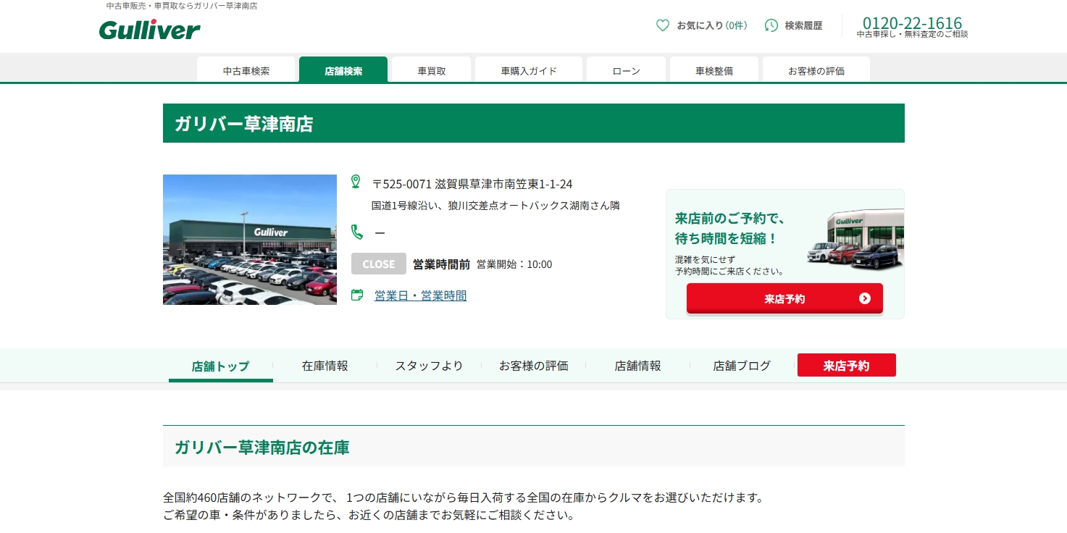Open the ローン tab
This screenshot has height=533, width=1067.
(x=627, y=71)
